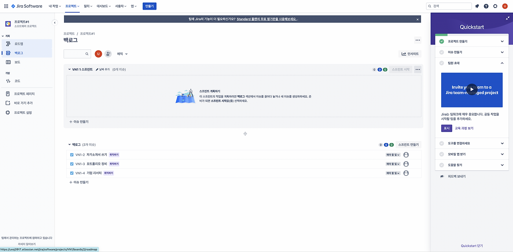Viewport: 513px width, 252px height.
Task: Click the issue type checkbox icon of VN1-2
Action: 72,155
